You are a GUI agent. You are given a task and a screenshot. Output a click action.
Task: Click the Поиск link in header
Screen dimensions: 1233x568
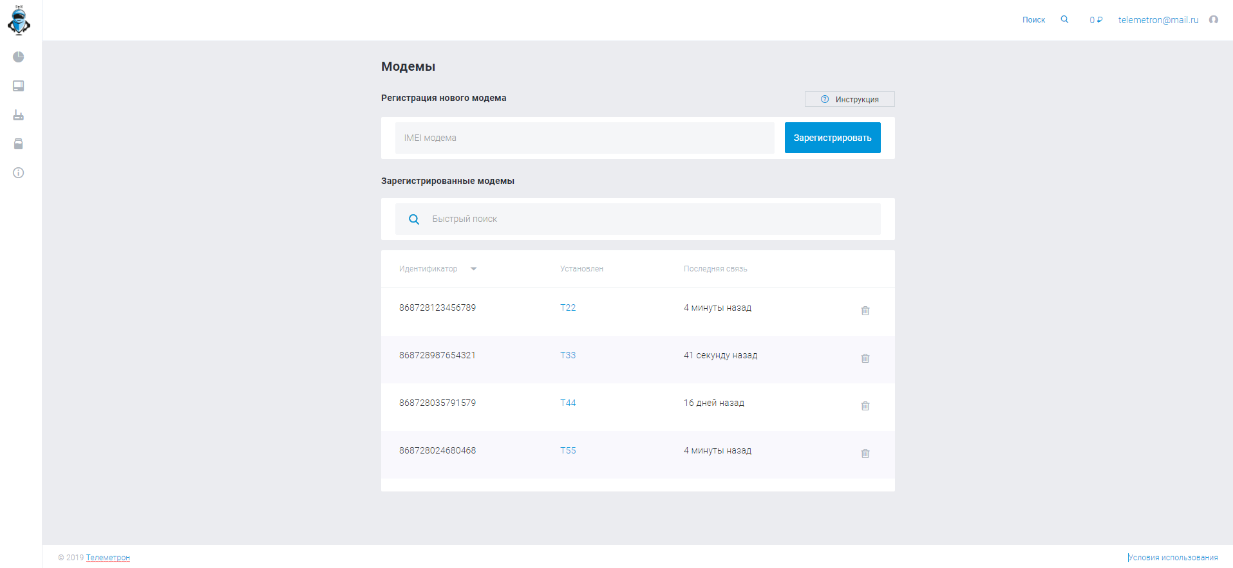[1033, 20]
